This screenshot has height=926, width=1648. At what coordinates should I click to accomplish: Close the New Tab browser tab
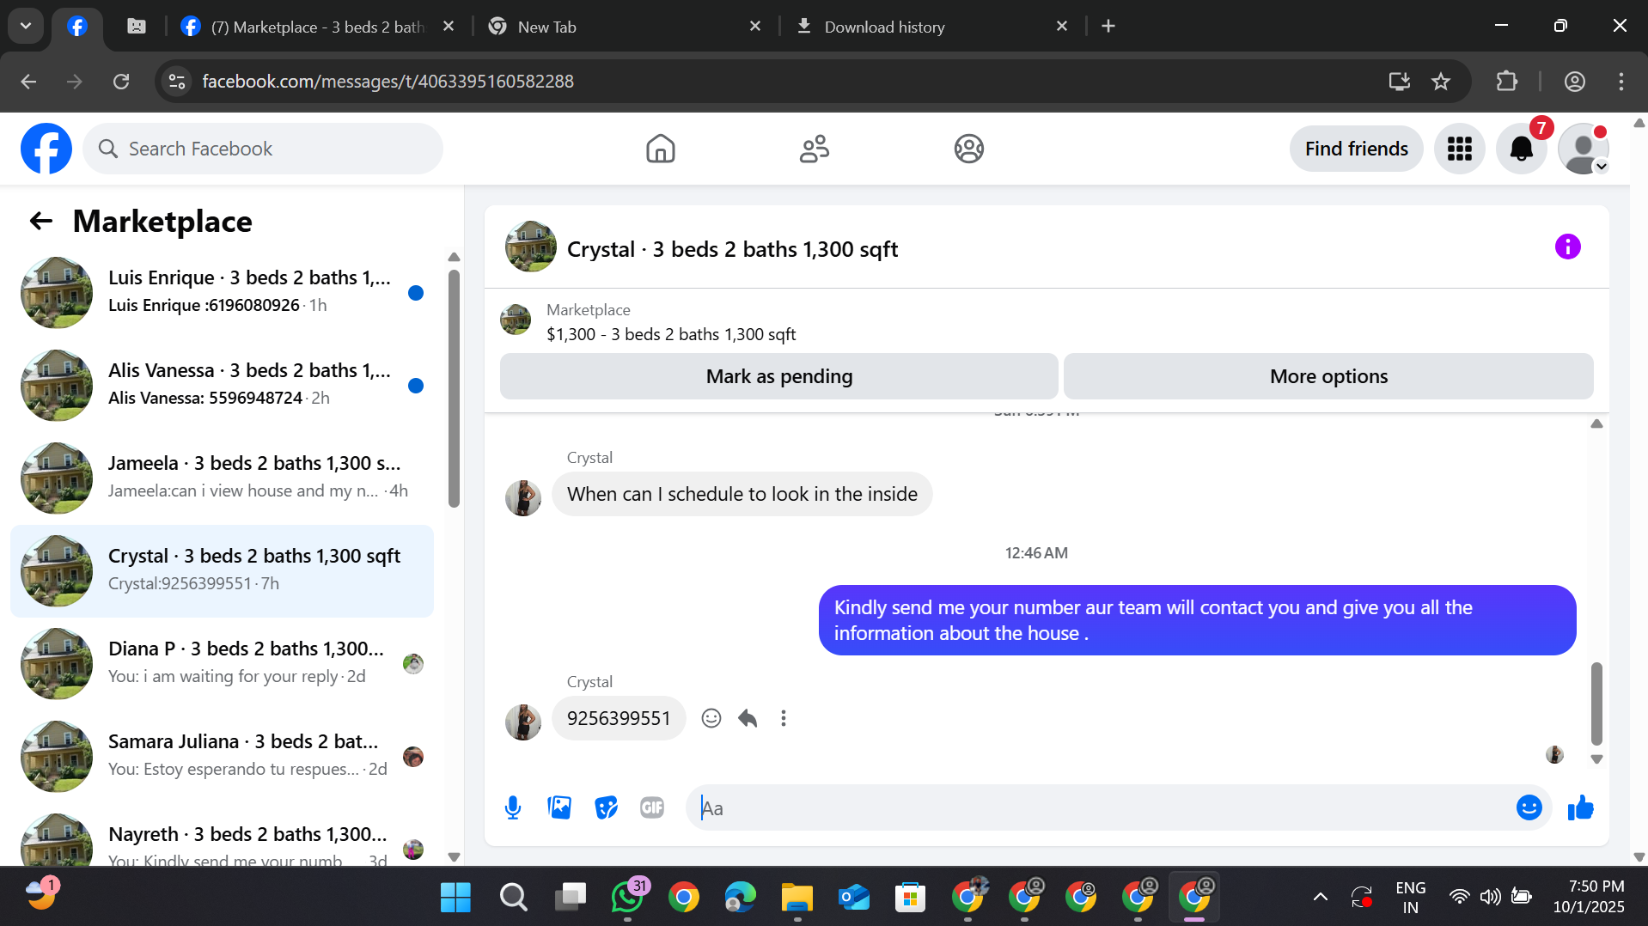[755, 27]
